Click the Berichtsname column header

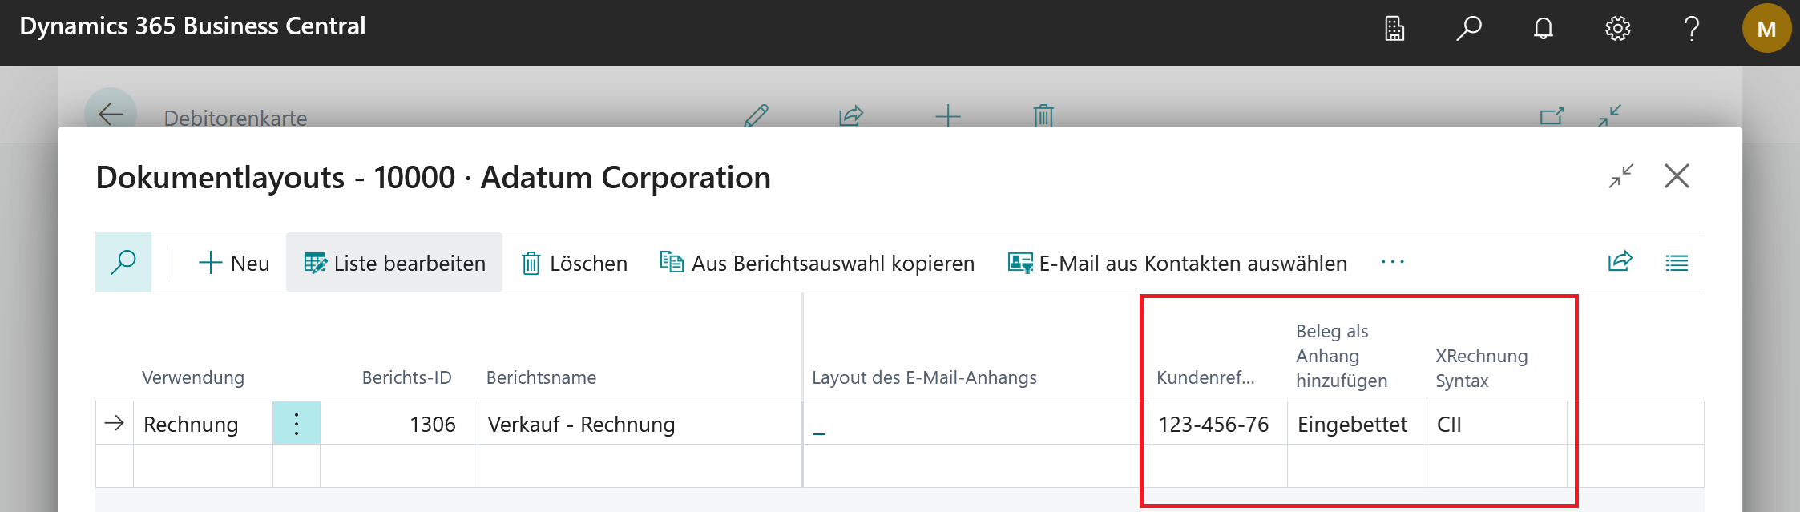[541, 377]
